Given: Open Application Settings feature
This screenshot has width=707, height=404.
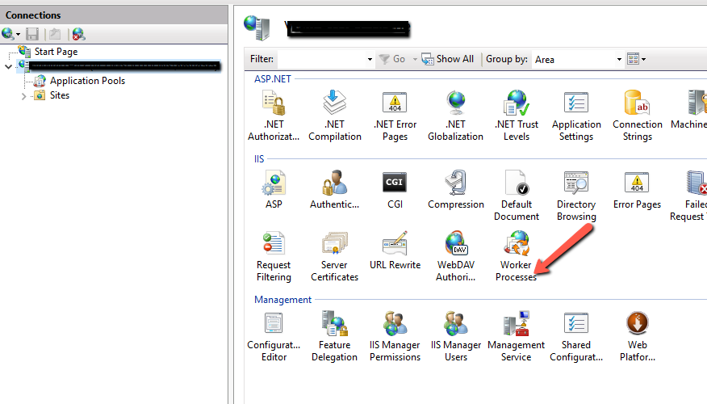Looking at the screenshot, I should tap(576, 116).
